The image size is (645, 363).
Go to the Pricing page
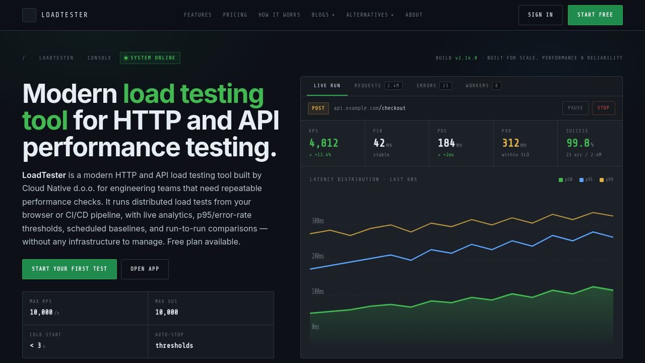235,15
